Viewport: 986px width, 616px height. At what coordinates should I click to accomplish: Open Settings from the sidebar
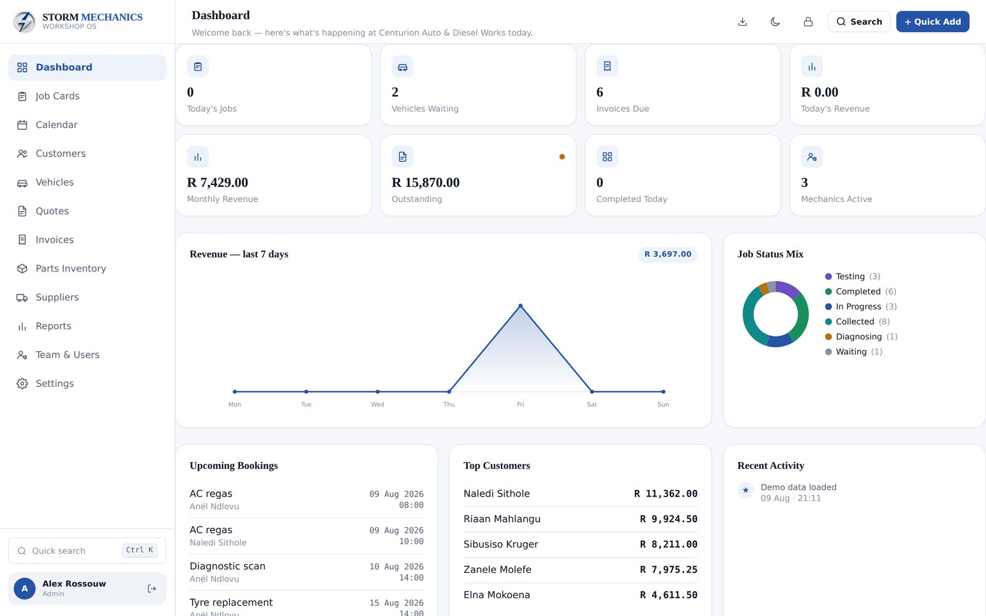(87, 384)
